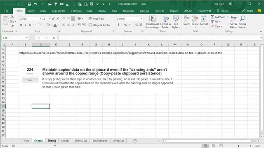The height and width of the screenshot is (148, 264).
Task: Open the Cell Styles gallery
Action: coord(176,22)
